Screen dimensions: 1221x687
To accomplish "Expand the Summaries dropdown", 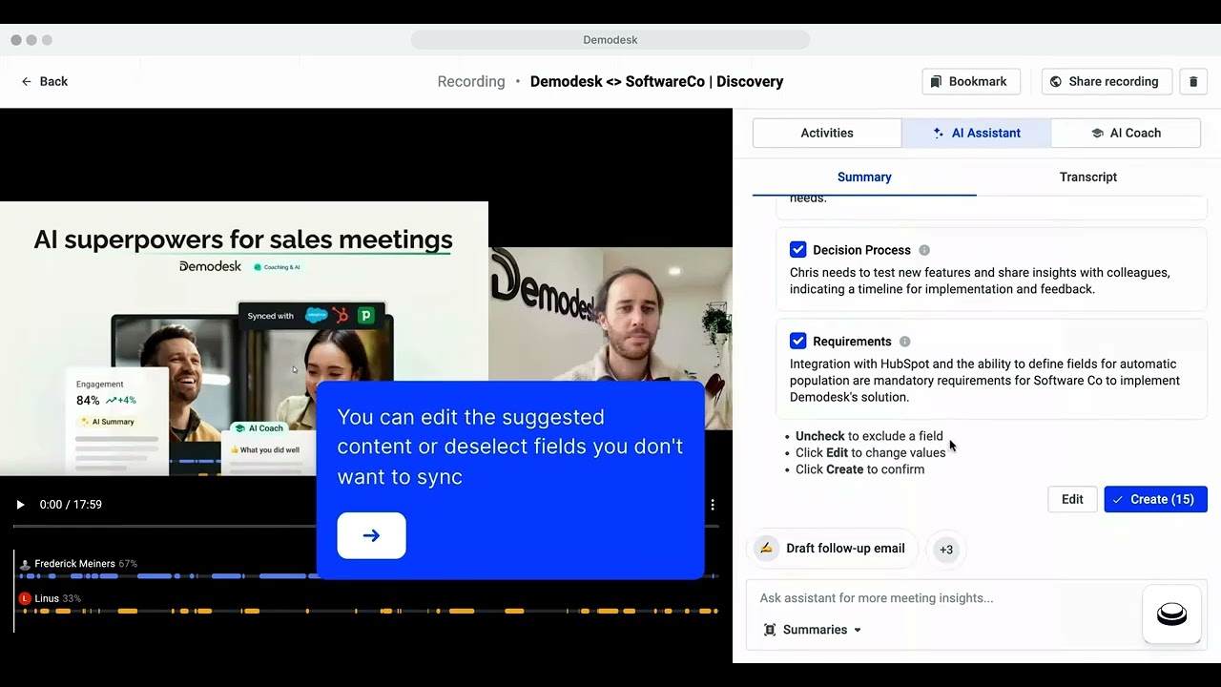I will coord(813,630).
